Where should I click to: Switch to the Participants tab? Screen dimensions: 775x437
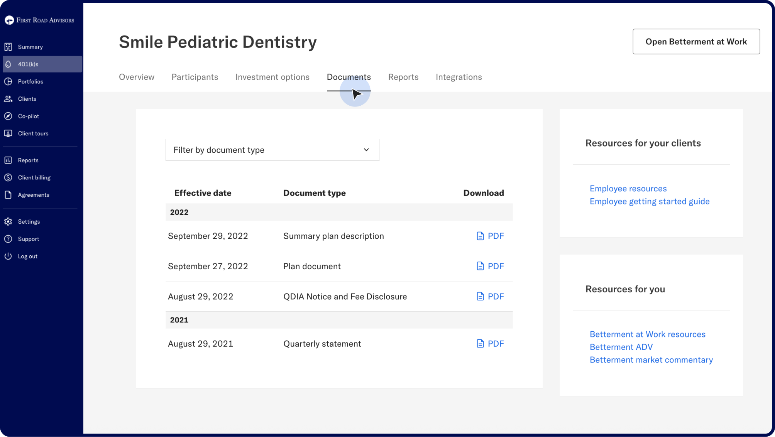[x=195, y=77]
